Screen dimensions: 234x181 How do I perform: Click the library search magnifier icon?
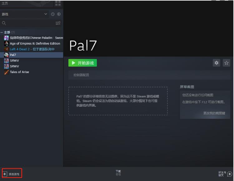4,23
